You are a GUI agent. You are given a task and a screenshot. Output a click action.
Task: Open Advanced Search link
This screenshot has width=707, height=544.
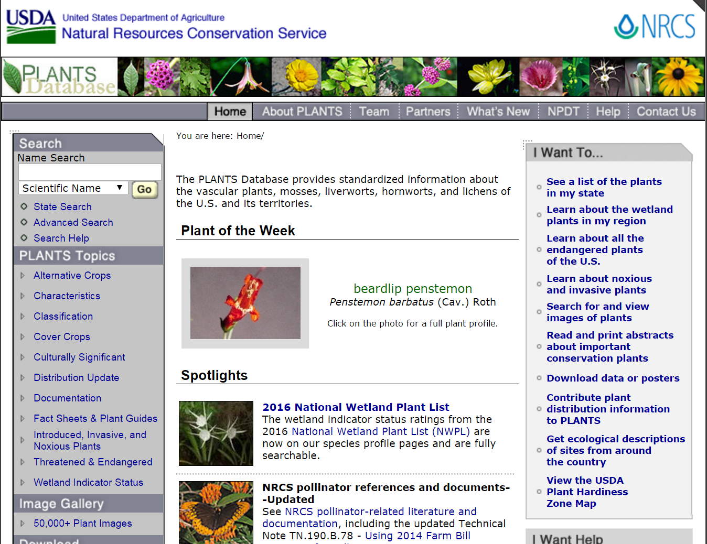pos(73,222)
